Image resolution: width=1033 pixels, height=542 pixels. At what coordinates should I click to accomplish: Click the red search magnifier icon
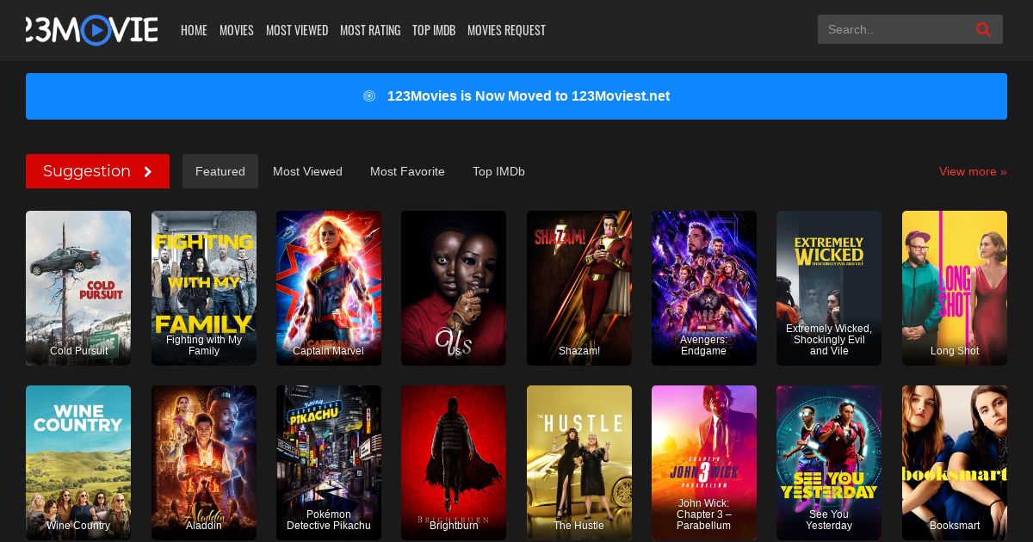pyautogui.click(x=983, y=29)
